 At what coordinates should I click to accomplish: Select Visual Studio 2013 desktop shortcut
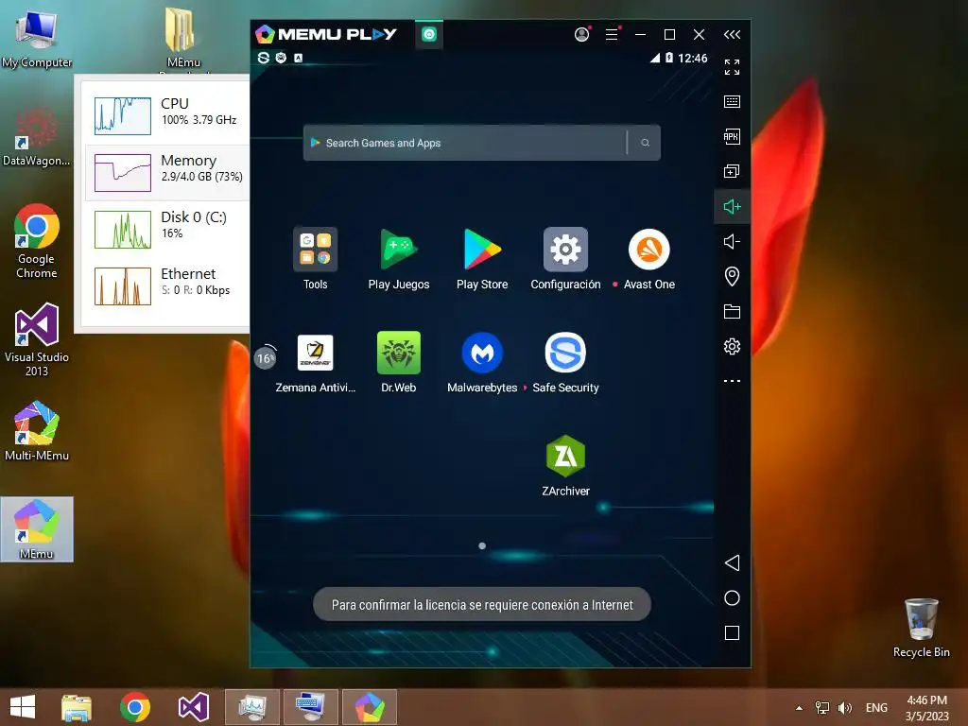pyautogui.click(x=37, y=339)
